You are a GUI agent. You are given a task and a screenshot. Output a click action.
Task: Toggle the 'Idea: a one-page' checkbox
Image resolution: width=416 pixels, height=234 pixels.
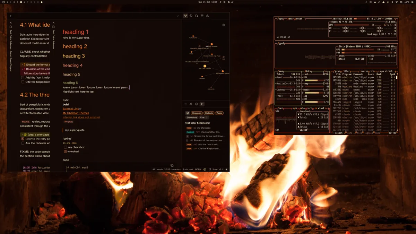click(x=25, y=135)
